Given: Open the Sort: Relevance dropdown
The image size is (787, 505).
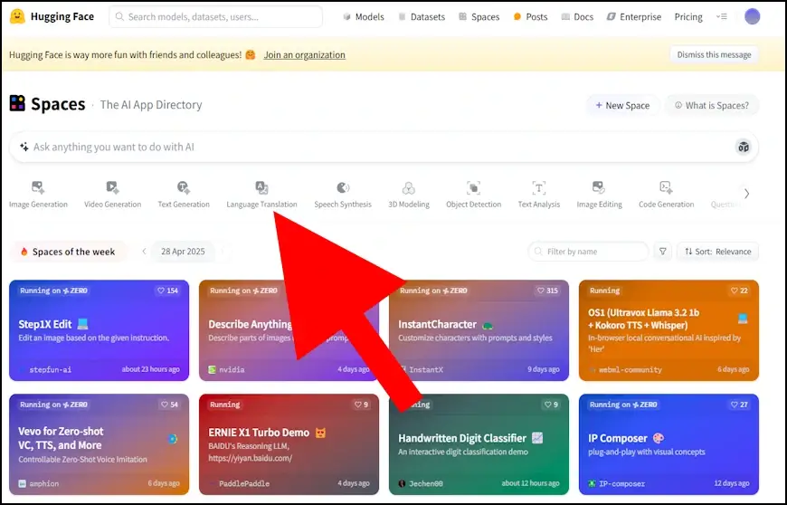Looking at the screenshot, I should pos(717,252).
